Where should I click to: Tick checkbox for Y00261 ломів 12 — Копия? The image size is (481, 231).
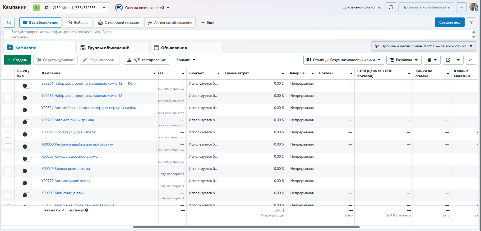[x=8, y=86]
